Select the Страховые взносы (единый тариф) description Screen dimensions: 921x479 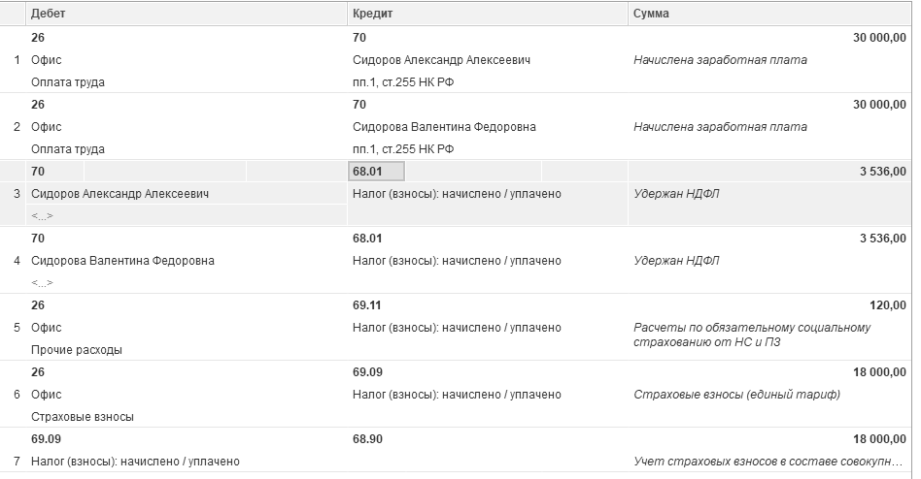click(x=736, y=395)
